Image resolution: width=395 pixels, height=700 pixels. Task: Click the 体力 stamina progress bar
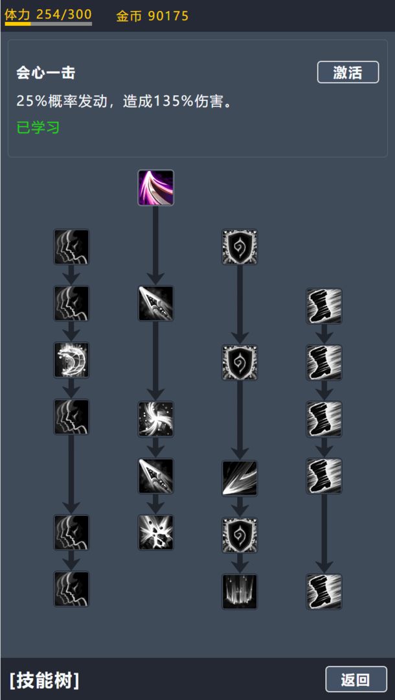tap(48, 24)
